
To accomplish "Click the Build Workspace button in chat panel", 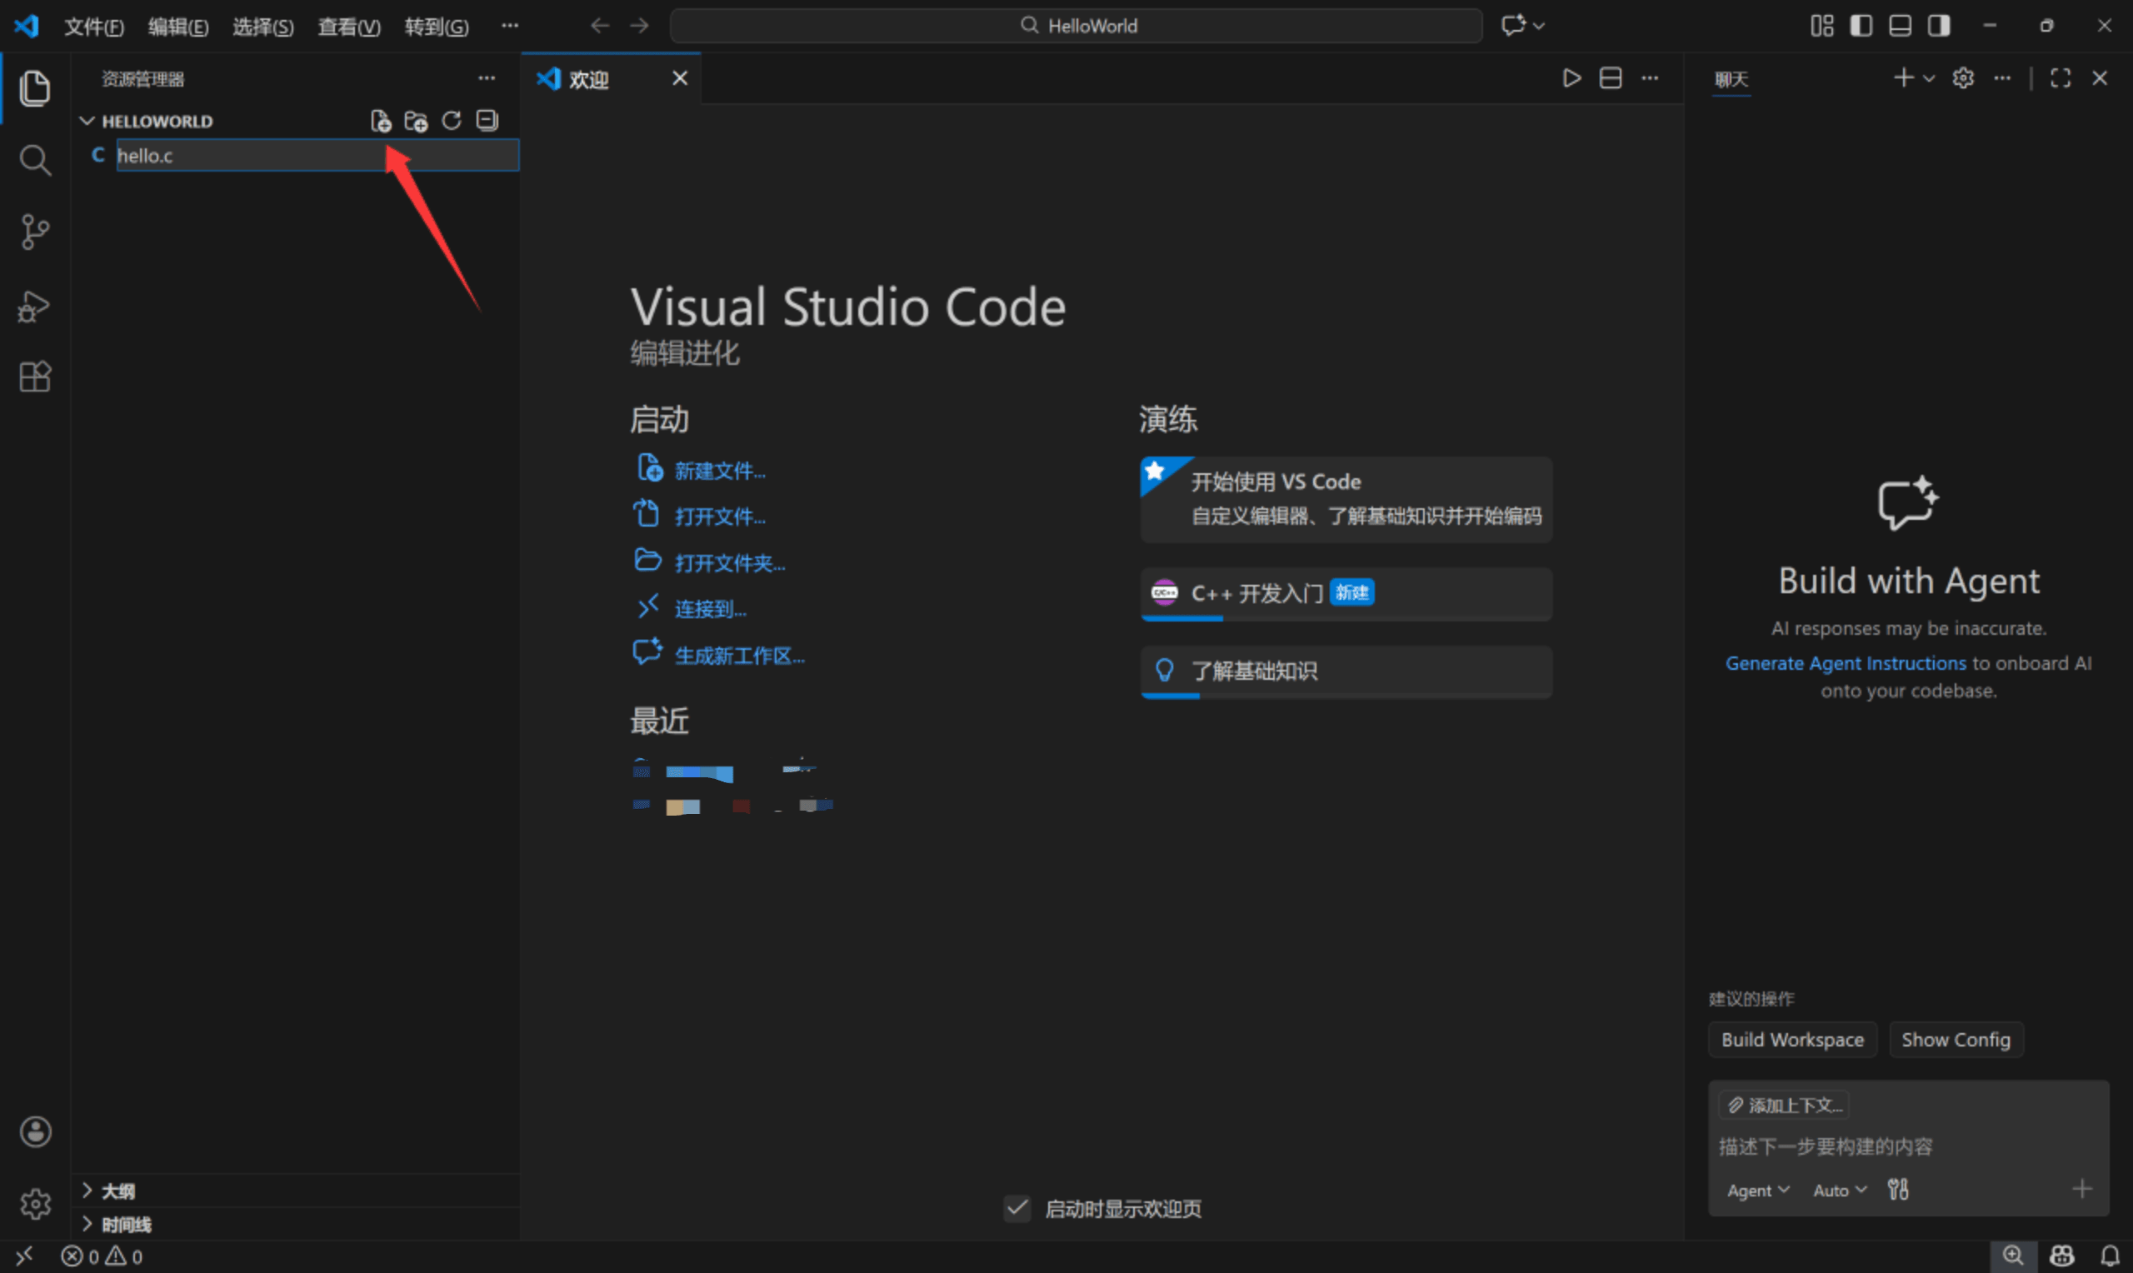I will pyautogui.click(x=1791, y=1040).
